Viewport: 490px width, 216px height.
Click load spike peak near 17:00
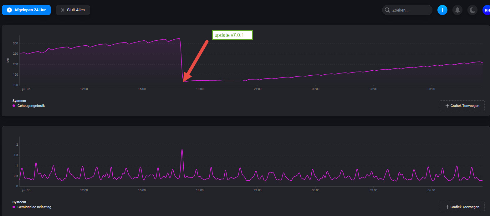point(182,149)
